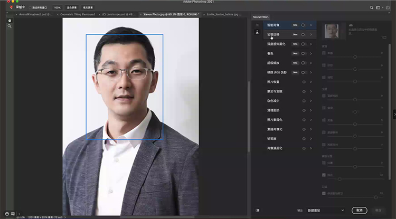Enable the 着色 filter toggle
396x219 pixels.
point(303,53)
